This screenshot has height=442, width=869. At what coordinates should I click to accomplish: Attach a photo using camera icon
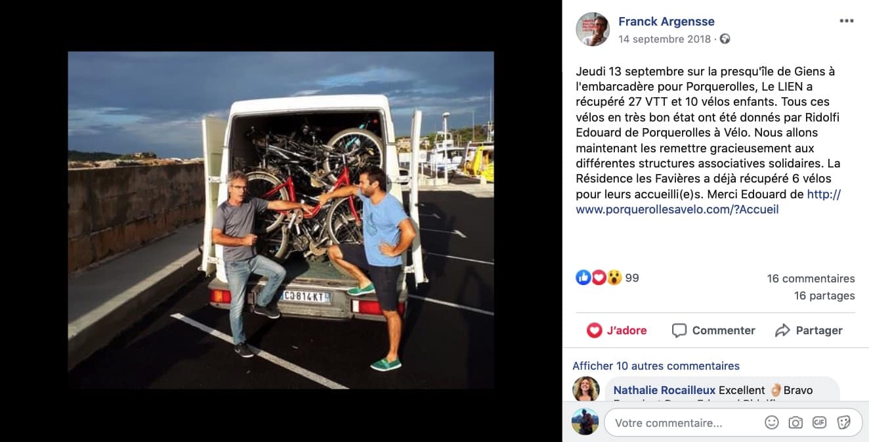pyautogui.click(x=795, y=423)
